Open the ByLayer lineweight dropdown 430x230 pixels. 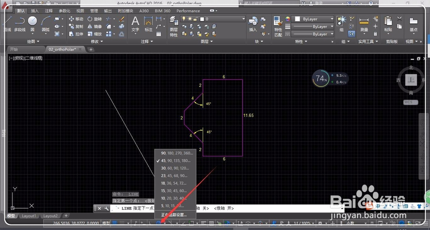click(313, 27)
